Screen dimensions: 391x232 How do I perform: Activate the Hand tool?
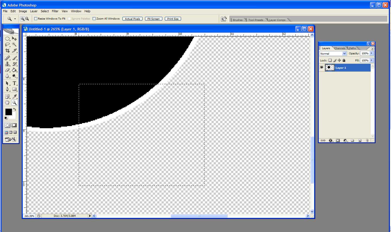7,103
